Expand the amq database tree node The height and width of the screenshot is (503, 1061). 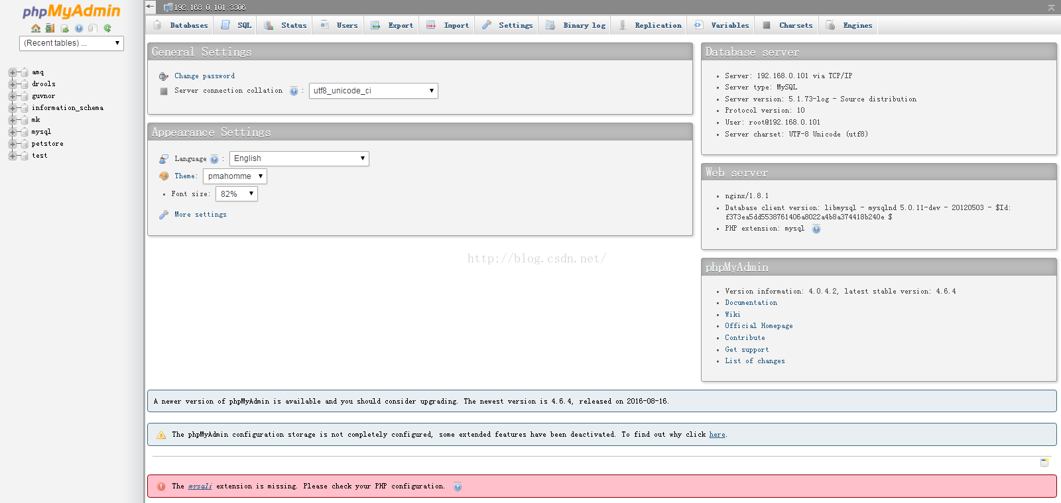click(12, 72)
